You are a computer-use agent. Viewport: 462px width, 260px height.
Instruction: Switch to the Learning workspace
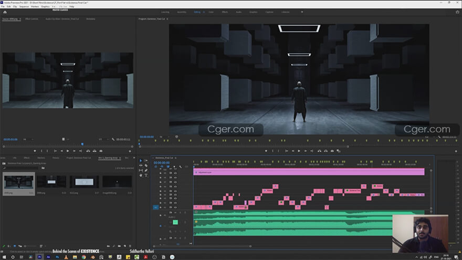point(165,12)
